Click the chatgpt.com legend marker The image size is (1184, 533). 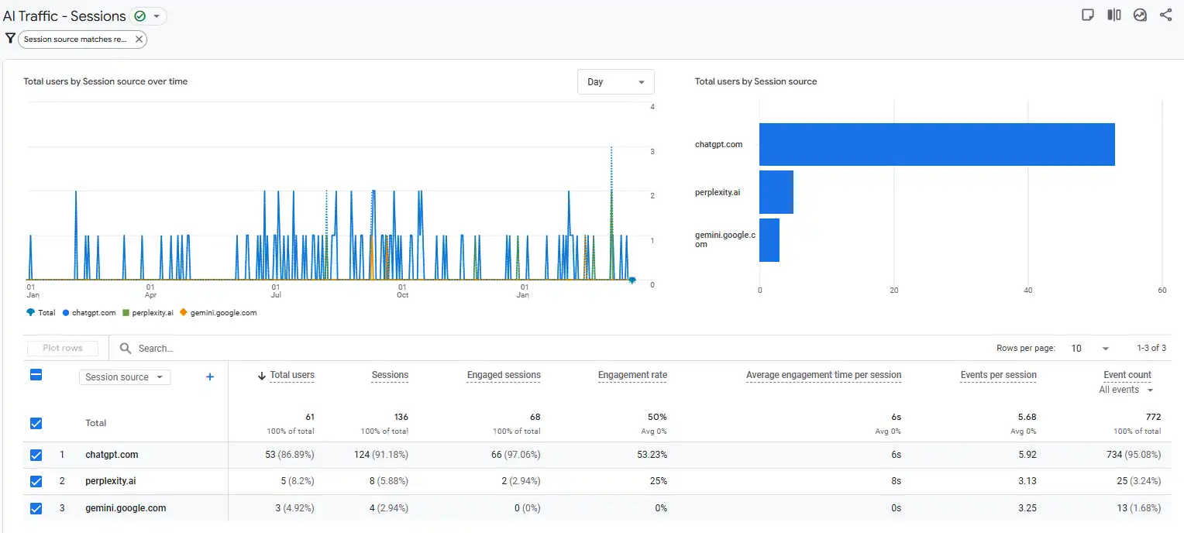point(66,313)
